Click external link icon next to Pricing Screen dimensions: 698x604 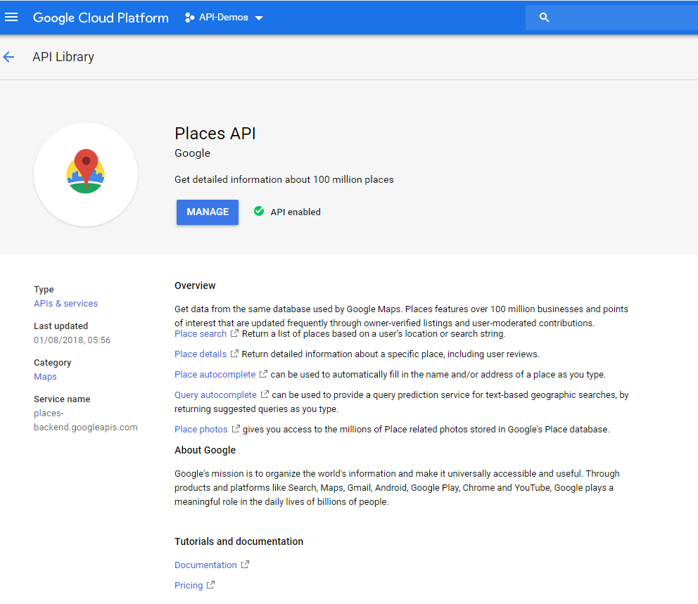click(210, 585)
